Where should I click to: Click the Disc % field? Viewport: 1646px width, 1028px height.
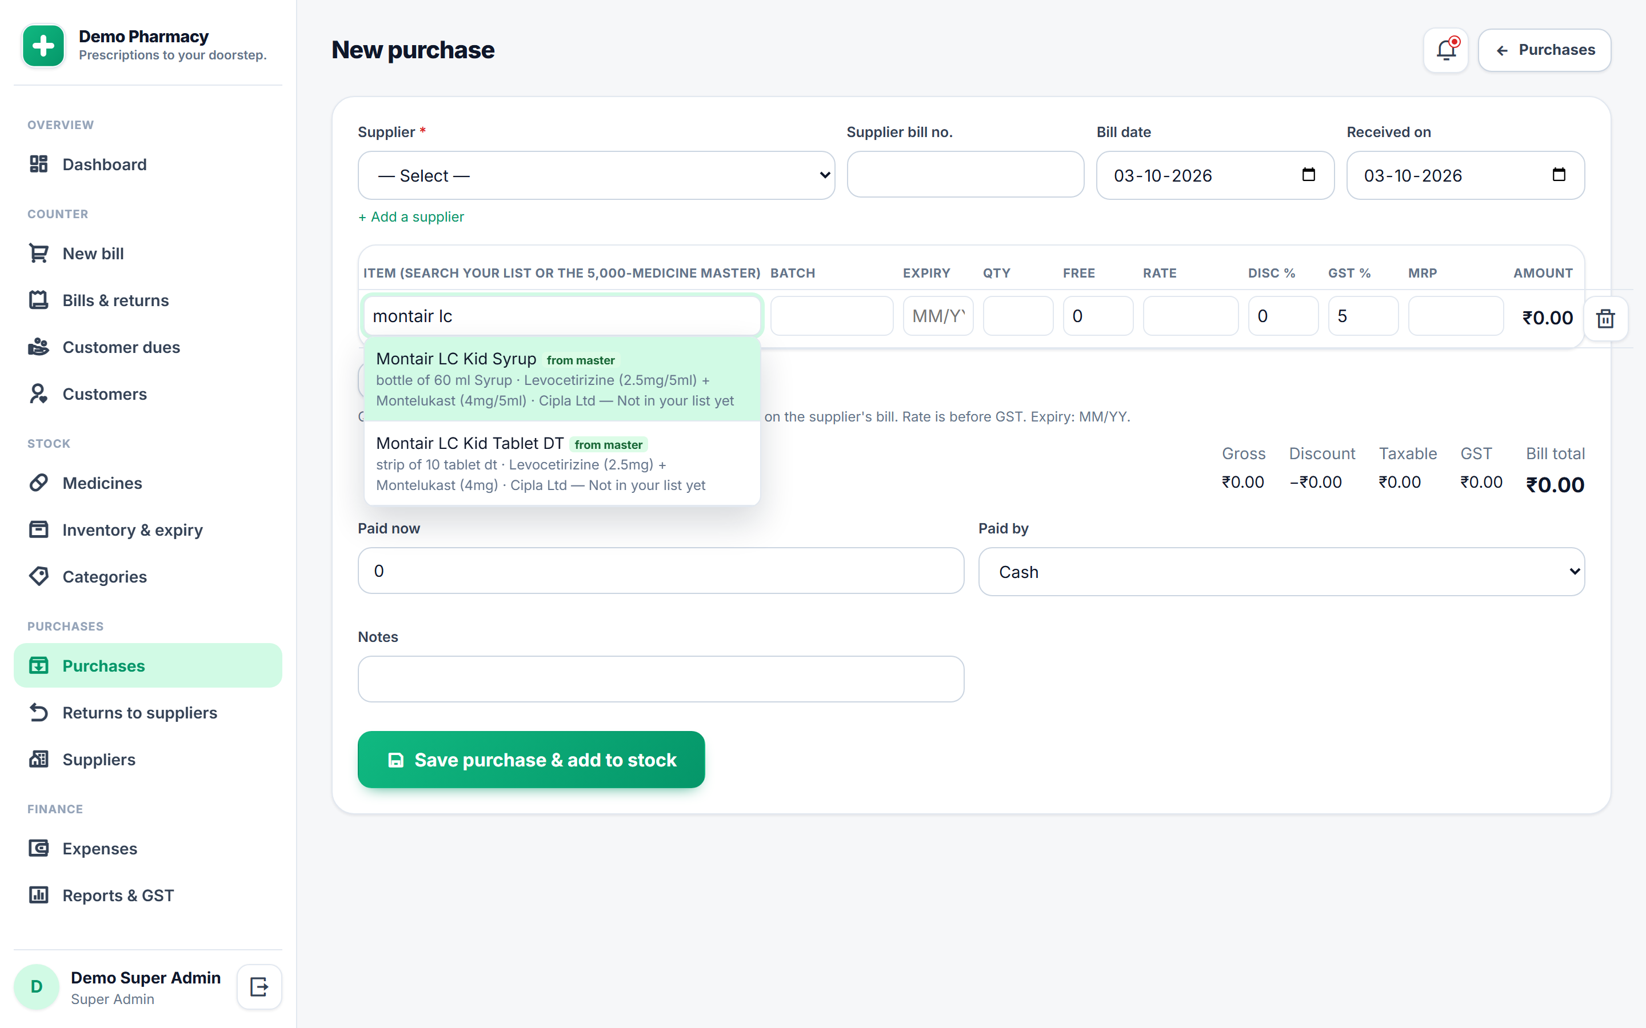pyautogui.click(x=1283, y=316)
